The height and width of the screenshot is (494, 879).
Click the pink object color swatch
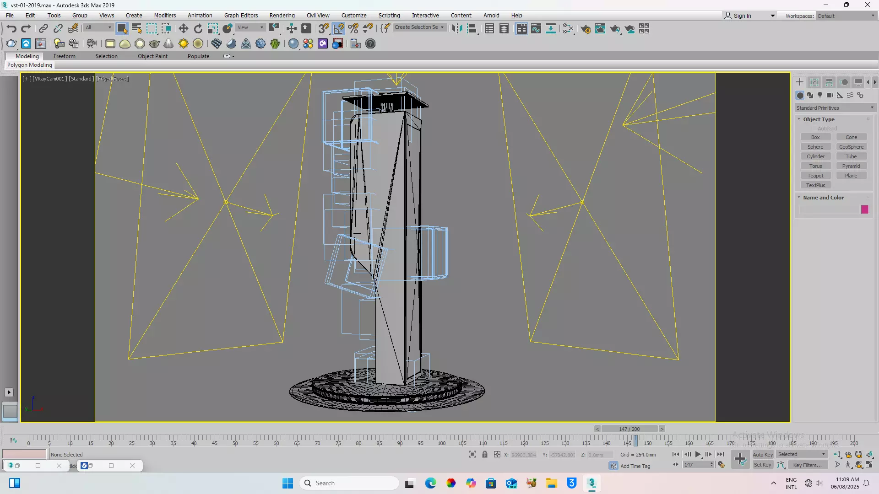click(x=864, y=209)
